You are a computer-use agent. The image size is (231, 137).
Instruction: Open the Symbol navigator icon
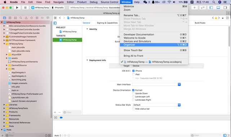pos(15,18)
